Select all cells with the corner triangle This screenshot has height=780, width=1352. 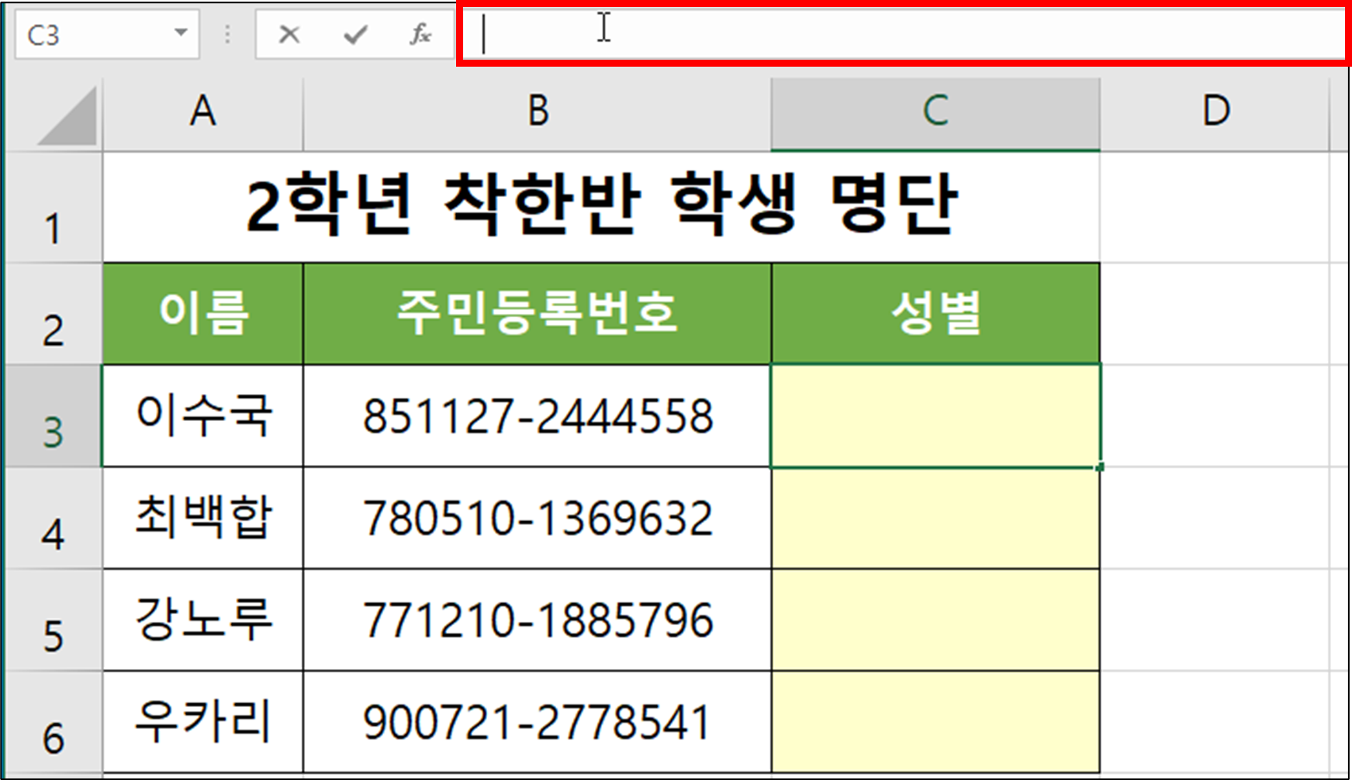(67, 116)
